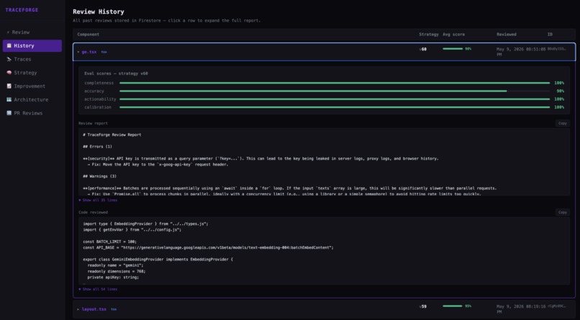Click the v60 strategy value in ge.tsx row
The height and width of the screenshot is (320, 580).
click(423, 49)
